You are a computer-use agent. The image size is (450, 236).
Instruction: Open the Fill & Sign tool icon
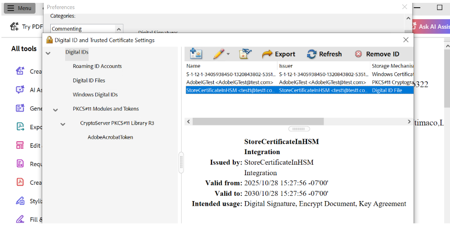(20, 219)
